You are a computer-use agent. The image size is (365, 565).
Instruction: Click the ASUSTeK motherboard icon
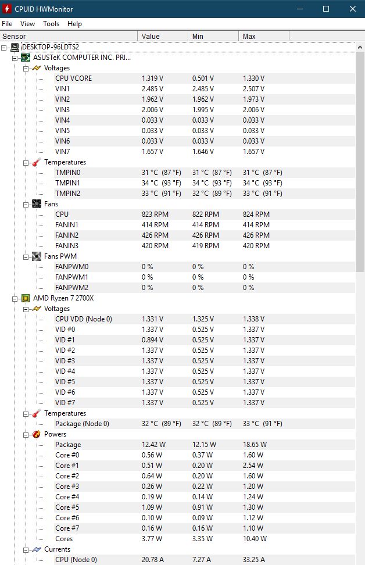(26, 58)
